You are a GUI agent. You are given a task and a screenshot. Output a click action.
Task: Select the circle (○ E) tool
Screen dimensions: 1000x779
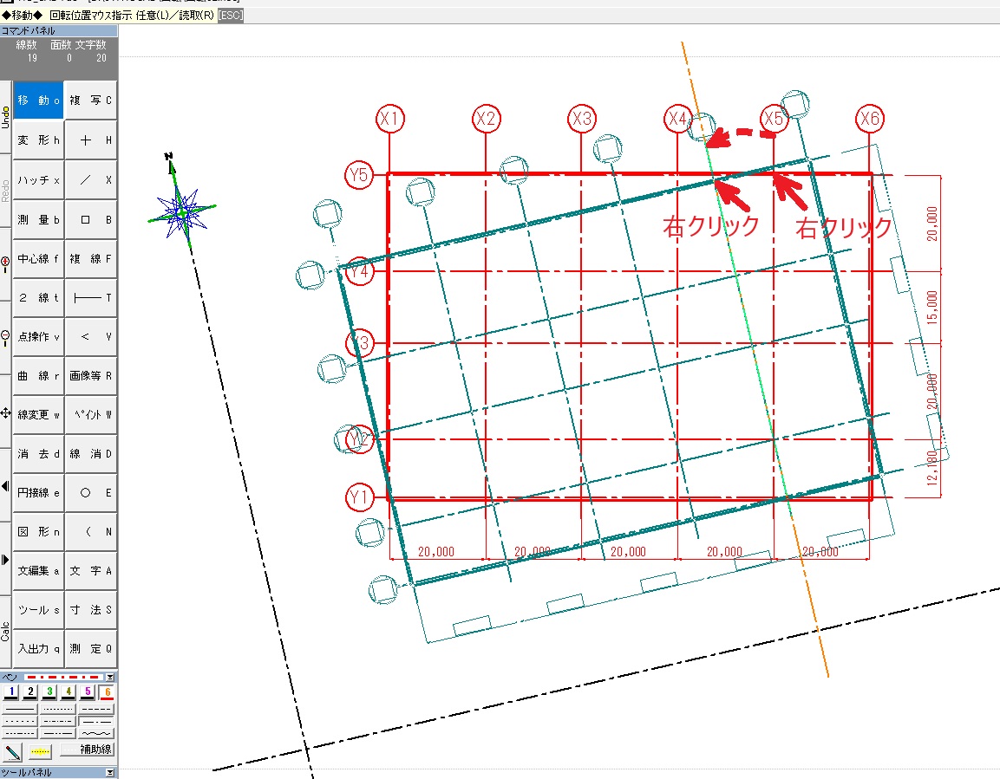[91, 493]
